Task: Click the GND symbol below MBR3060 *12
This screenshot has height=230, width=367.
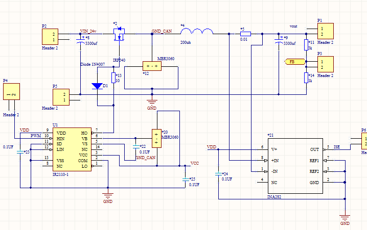Action: click(152, 102)
